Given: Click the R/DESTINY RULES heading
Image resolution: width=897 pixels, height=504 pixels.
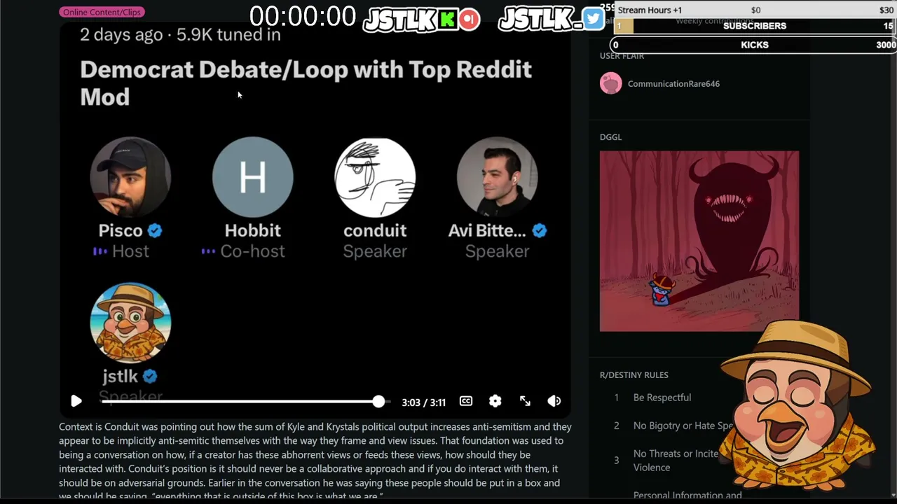Looking at the screenshot, I should pos(634,375).
